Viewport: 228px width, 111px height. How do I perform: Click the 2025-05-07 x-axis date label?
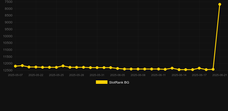pyautogui.click(x=15, y=75)
